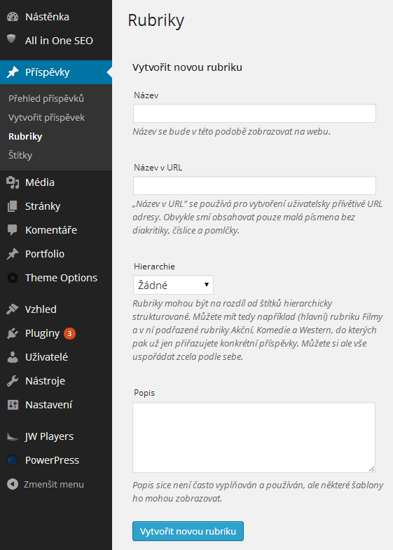
Task: Click the Název text field
Action: (x=254, y=114)
